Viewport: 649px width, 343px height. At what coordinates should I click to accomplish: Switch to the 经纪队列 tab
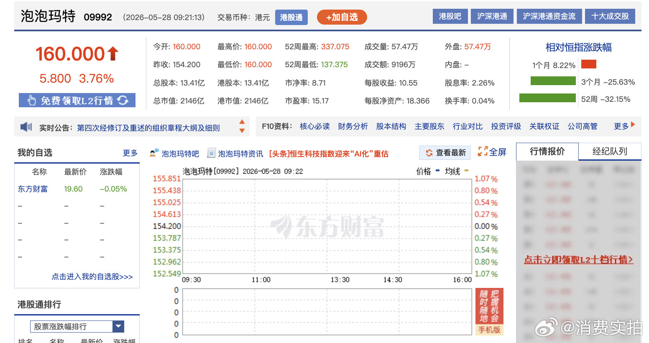pyautogui.click(x=610, y=151)
